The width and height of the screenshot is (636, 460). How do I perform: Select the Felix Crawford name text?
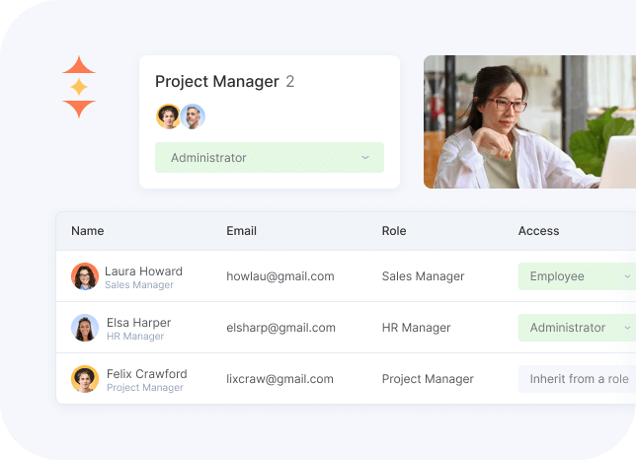click(146, 374)
